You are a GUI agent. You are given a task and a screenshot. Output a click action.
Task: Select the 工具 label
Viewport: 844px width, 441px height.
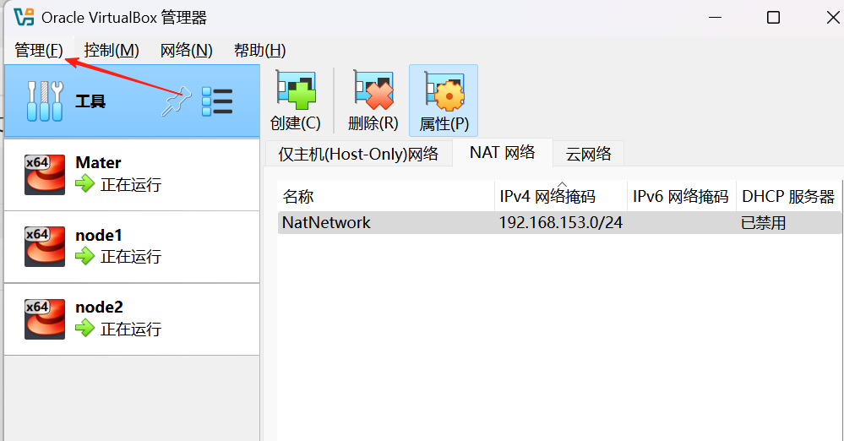90,101
